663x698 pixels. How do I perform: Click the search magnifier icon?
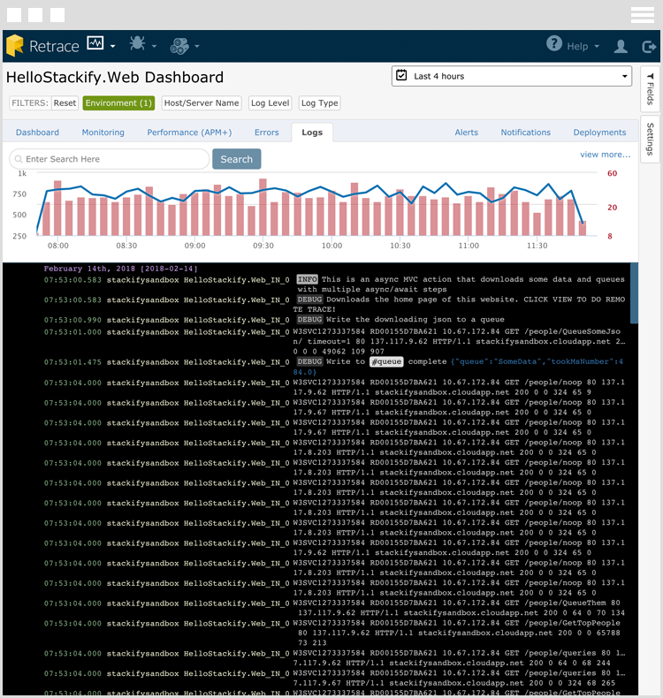click(x=19, y=159)
